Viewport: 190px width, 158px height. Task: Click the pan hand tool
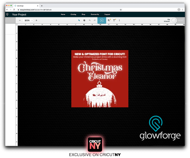pyautogui.click(x=84, y=20)
